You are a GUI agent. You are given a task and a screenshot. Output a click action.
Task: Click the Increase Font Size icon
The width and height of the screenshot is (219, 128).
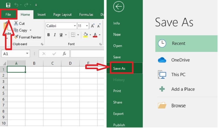(93, 26)
